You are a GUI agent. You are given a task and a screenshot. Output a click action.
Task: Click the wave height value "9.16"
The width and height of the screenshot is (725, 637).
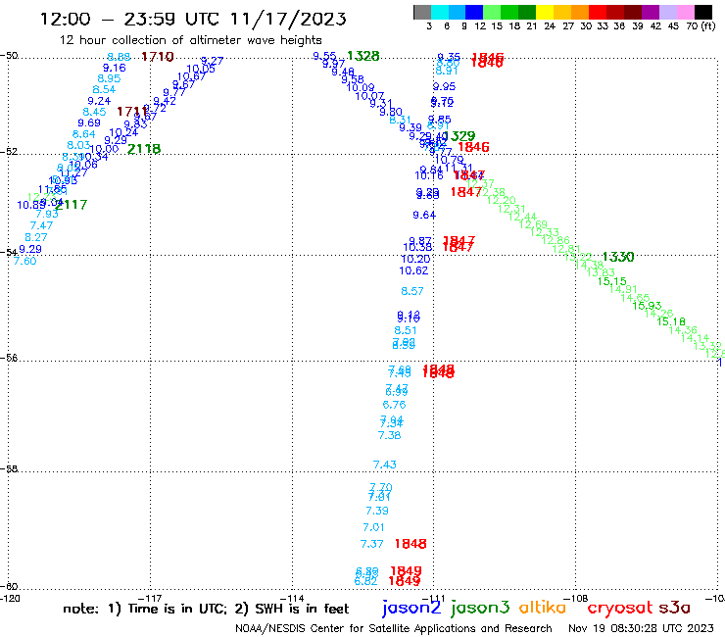115,68
